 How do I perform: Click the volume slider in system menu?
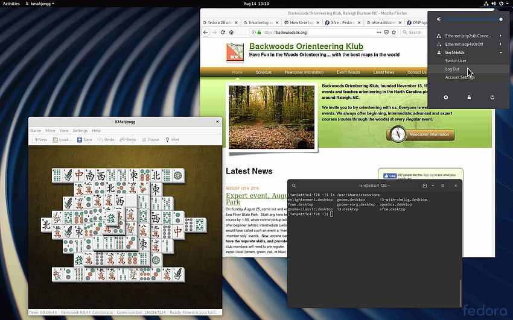click(473, 19)
